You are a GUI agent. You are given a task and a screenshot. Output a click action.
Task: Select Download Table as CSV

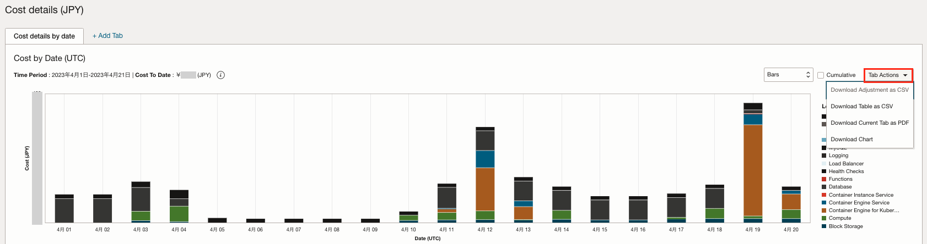tap(861, 107)
